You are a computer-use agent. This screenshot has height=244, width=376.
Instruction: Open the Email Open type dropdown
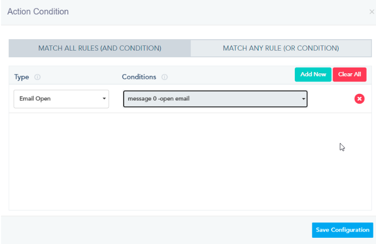(61, 99)
